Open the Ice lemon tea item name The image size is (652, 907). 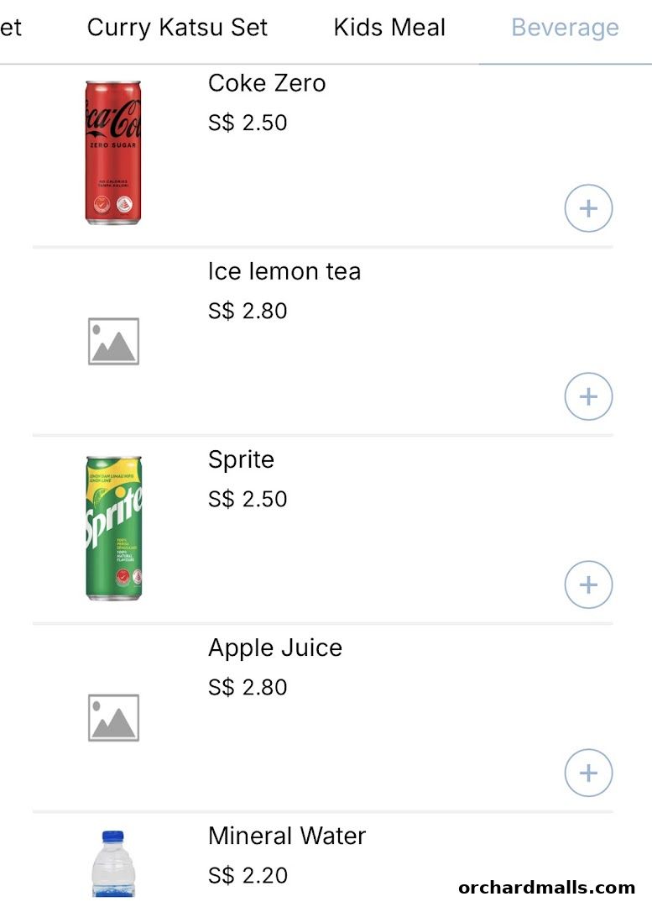pyautogui.click(x=284, y=271)
